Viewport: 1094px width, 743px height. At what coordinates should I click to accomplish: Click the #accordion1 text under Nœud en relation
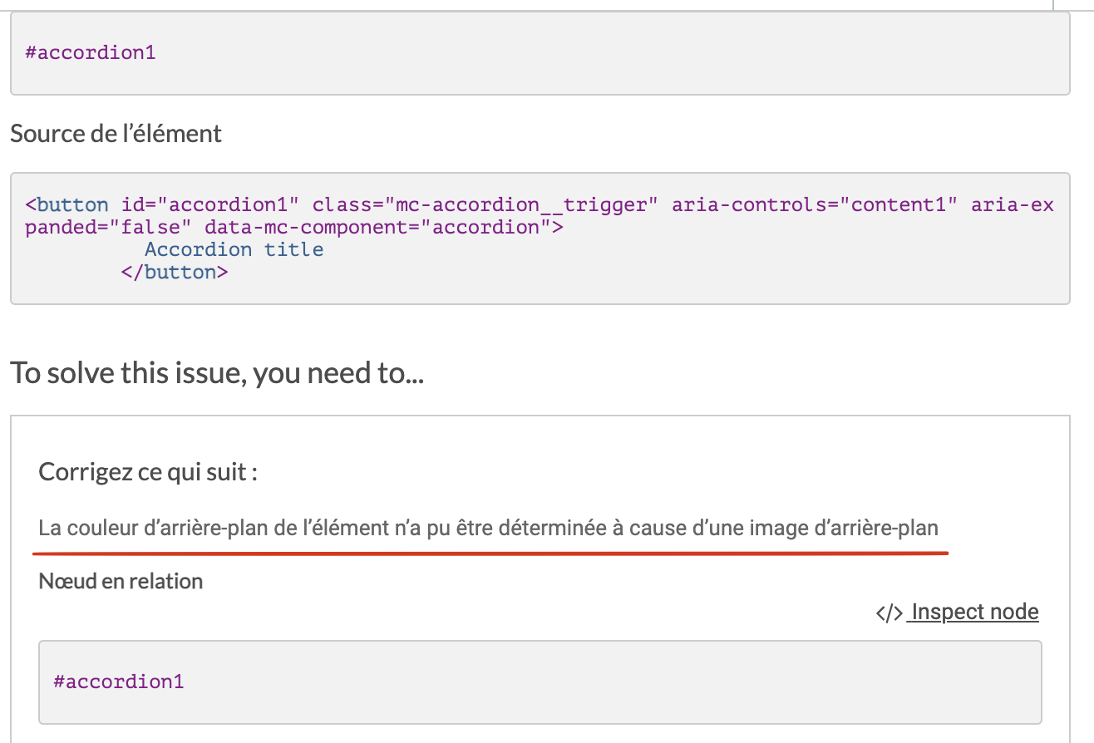click(119, 681)
